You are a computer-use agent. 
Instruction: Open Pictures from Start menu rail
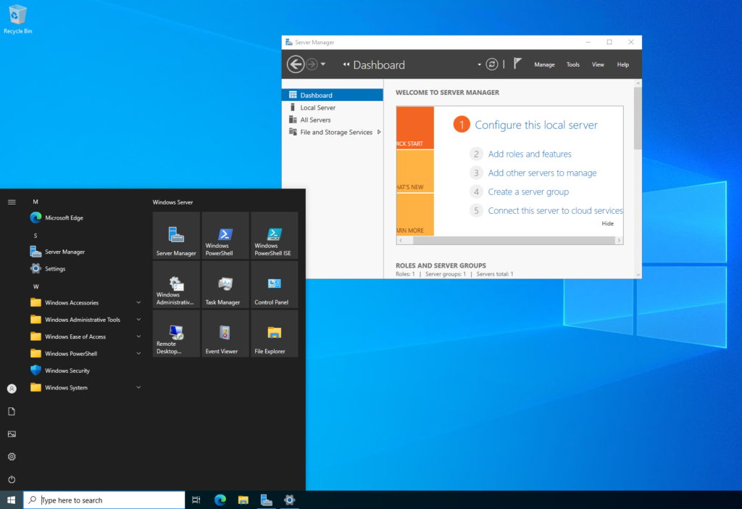(x=12, y=434)
